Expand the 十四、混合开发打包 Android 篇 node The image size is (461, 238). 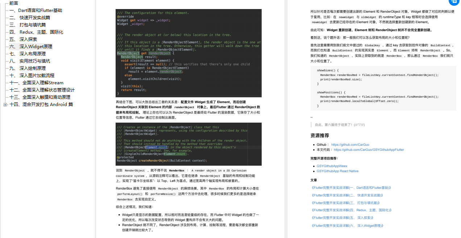pos(5,105)
